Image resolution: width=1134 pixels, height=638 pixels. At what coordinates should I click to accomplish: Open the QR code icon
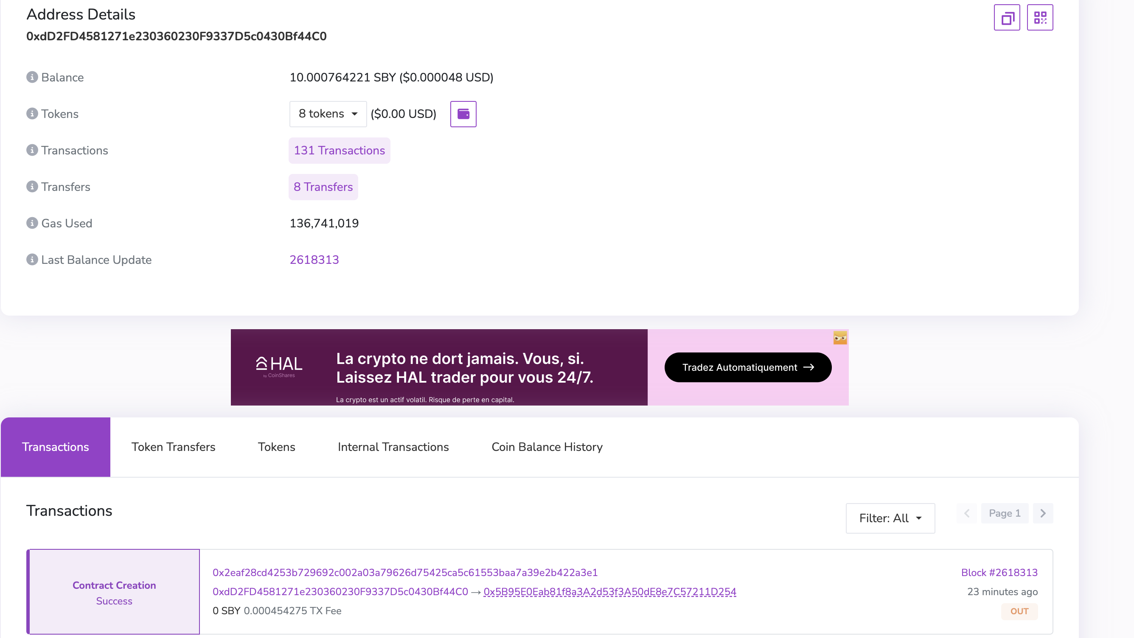(x=1040, y=17)
